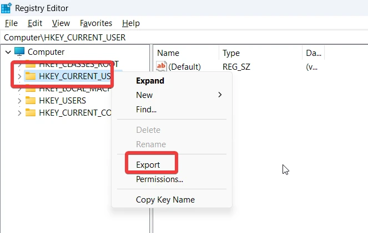The width and height of the screenshot is (368, 233).
Task: Click the HKEY_CURRENT_USER folder icon
Action: click(x=31, y=76)
